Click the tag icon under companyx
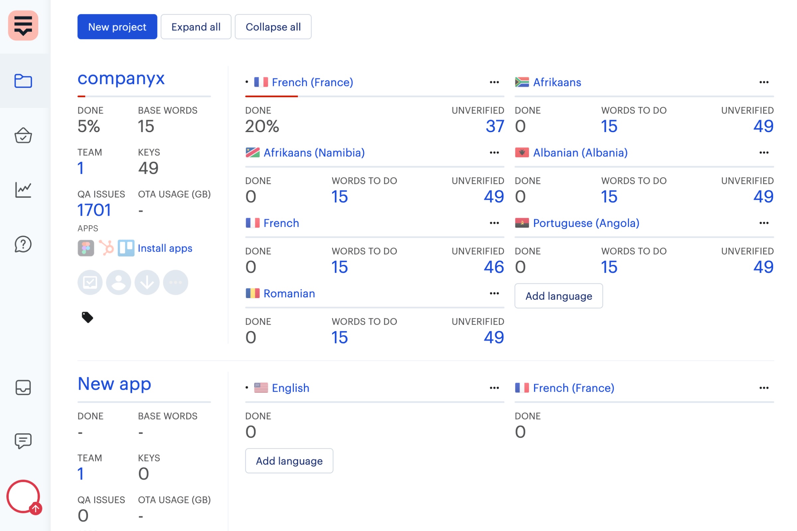The width and height of the screenshot is (797, 531). click(87, 317)
